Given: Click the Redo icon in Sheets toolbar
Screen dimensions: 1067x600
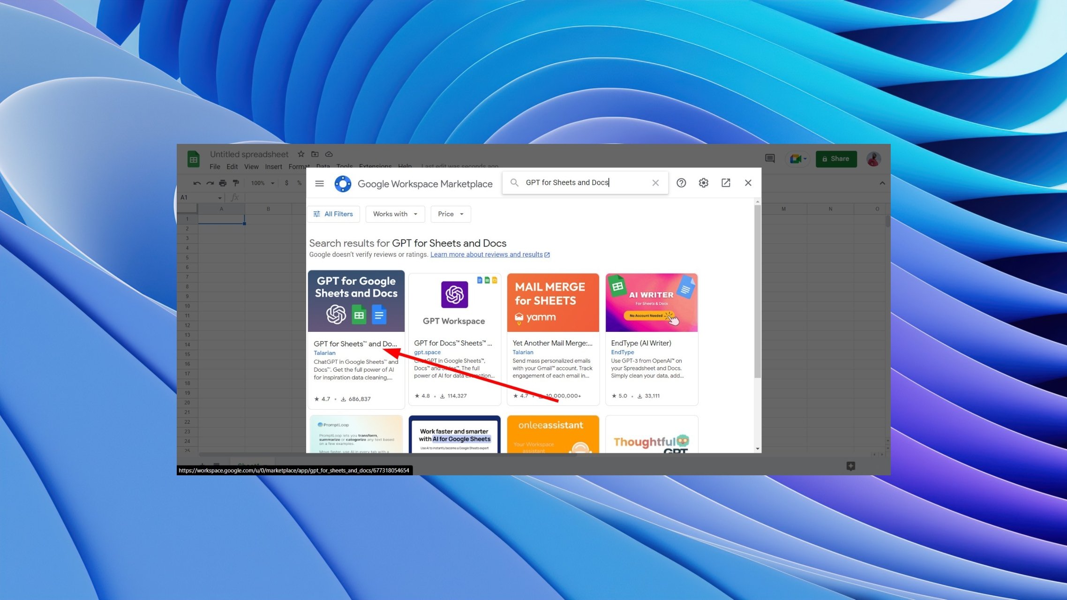Looking at the screenshot, I should click(210, 183).
